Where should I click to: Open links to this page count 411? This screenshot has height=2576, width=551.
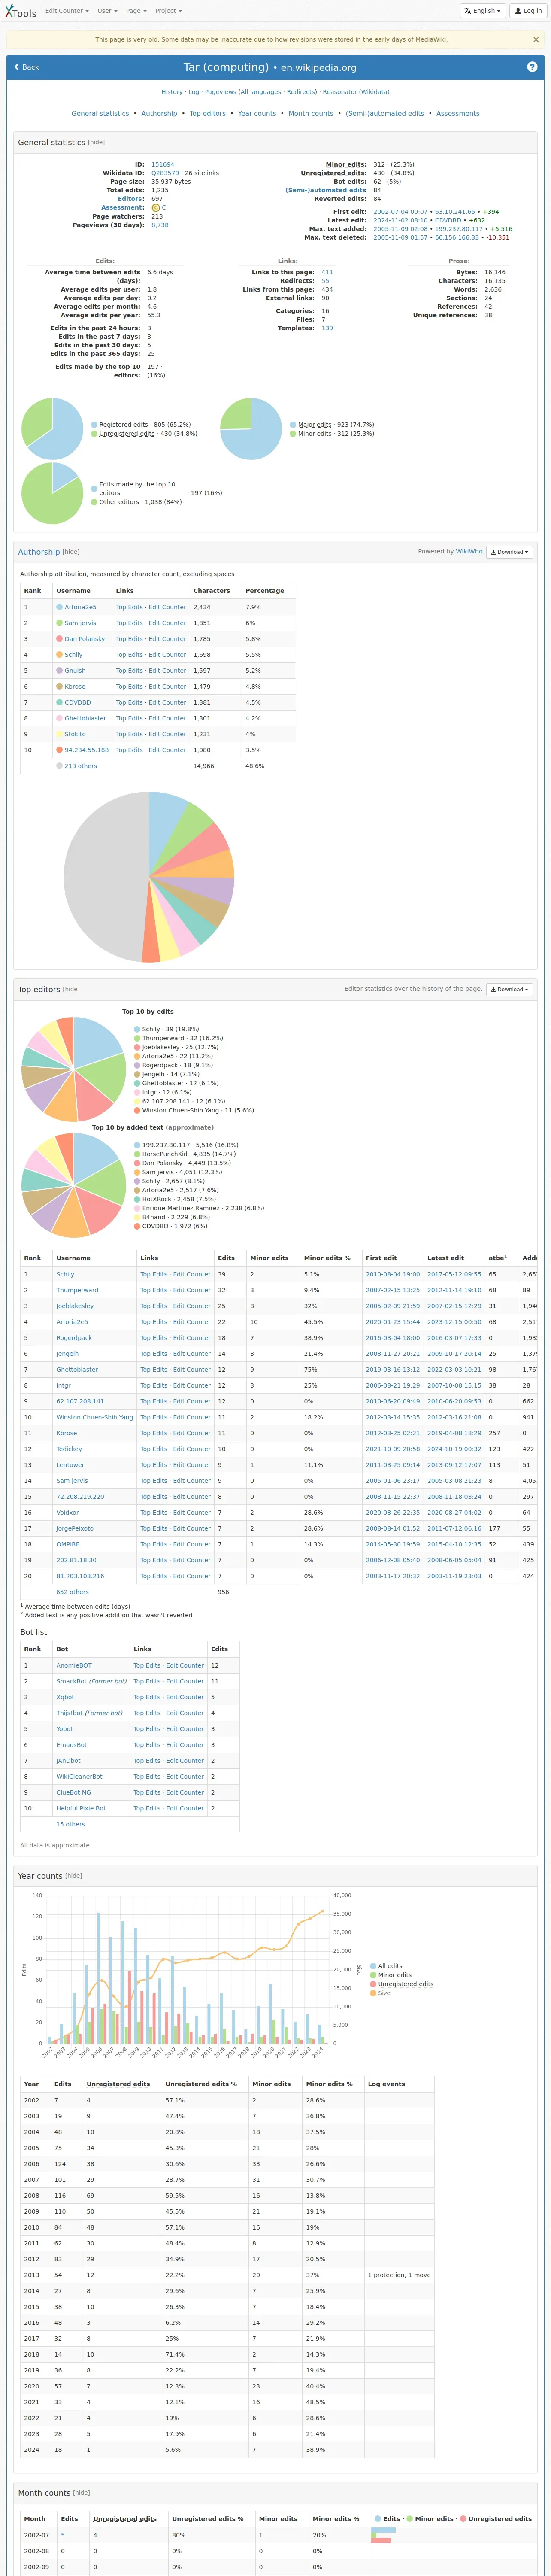pos(327,272)
